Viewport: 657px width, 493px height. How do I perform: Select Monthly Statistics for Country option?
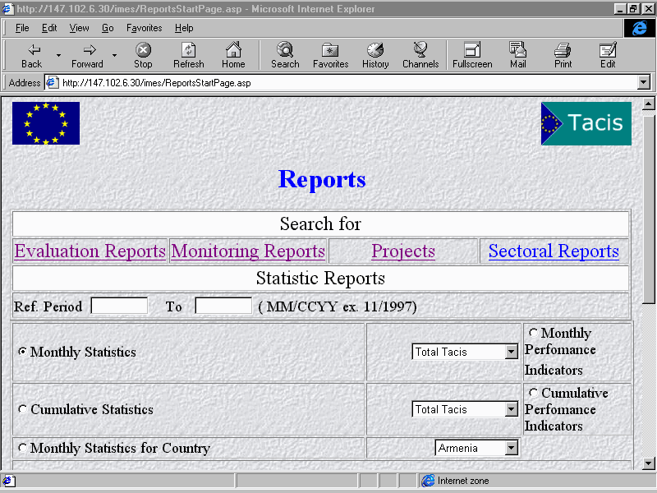coord(23,448)
